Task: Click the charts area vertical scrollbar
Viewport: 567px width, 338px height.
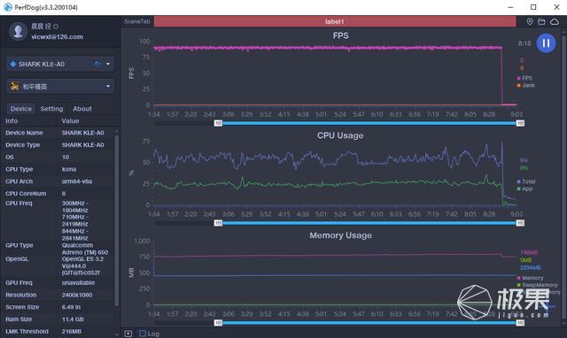Action: coord(563,177)
